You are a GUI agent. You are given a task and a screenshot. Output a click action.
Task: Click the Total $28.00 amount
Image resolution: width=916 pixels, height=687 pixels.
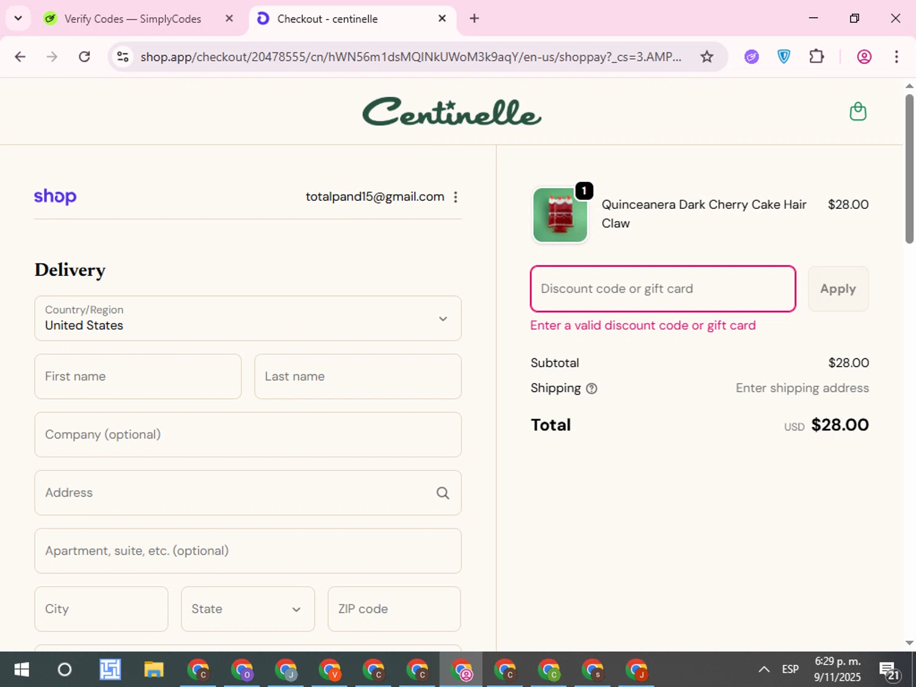(840, 425)
